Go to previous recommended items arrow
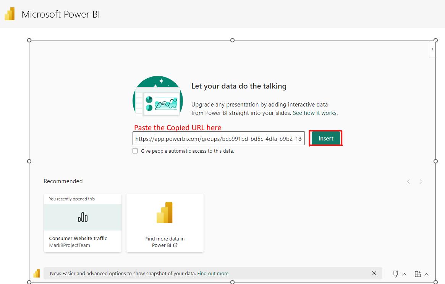Screen dimensions: 445x284 point(409,182)
